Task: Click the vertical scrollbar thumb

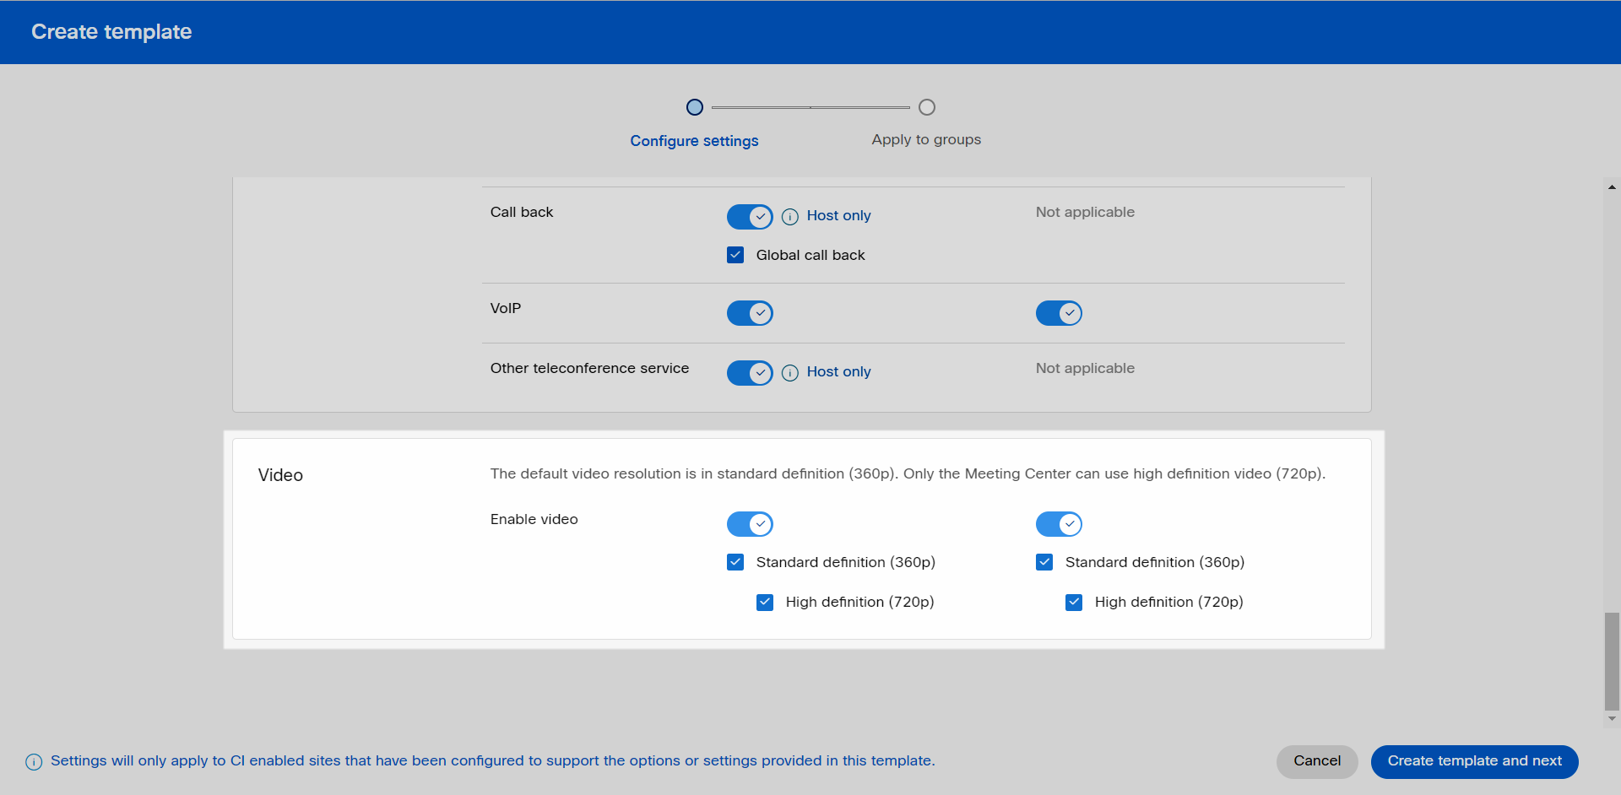Action: coord(1612,662)
